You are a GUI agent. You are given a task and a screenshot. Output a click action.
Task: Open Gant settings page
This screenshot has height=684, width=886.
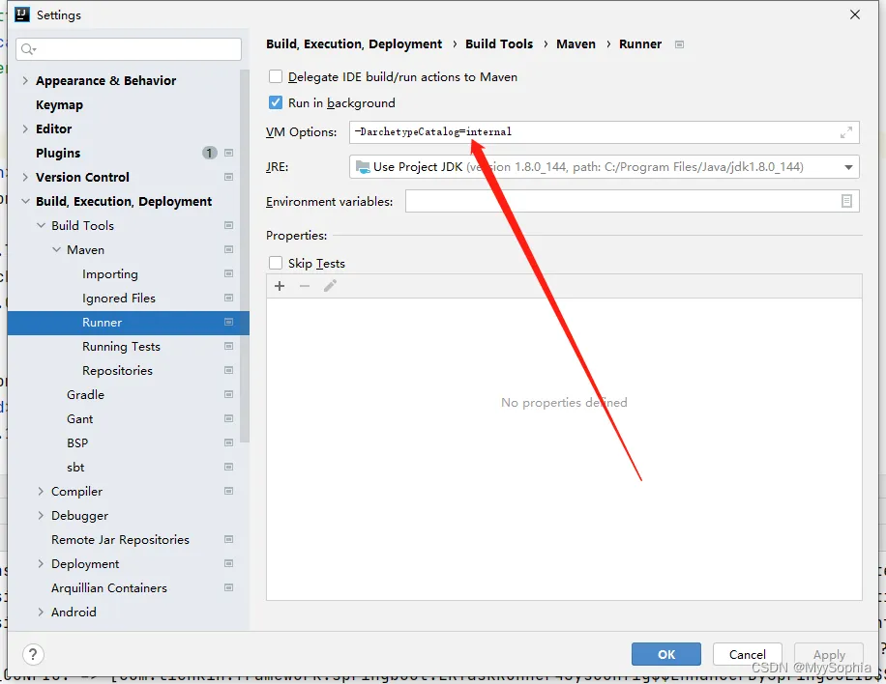click(79, 418)
